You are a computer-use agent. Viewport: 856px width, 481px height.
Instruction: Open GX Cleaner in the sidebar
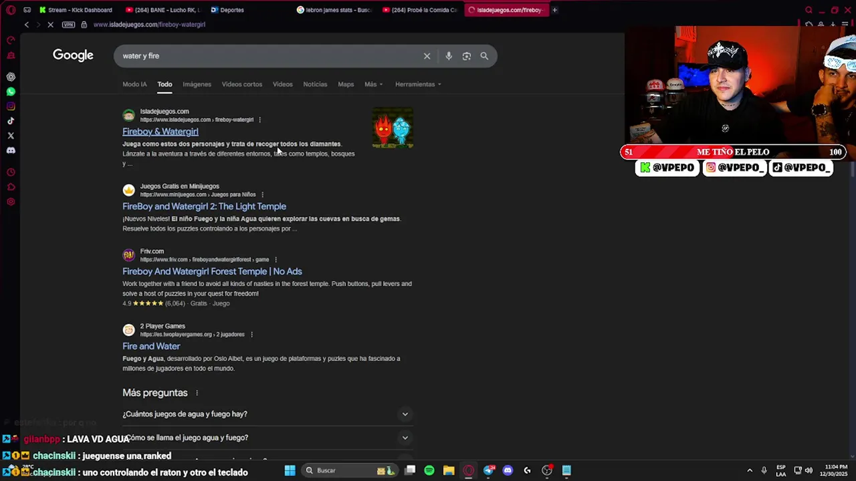(x=11, y=55)
